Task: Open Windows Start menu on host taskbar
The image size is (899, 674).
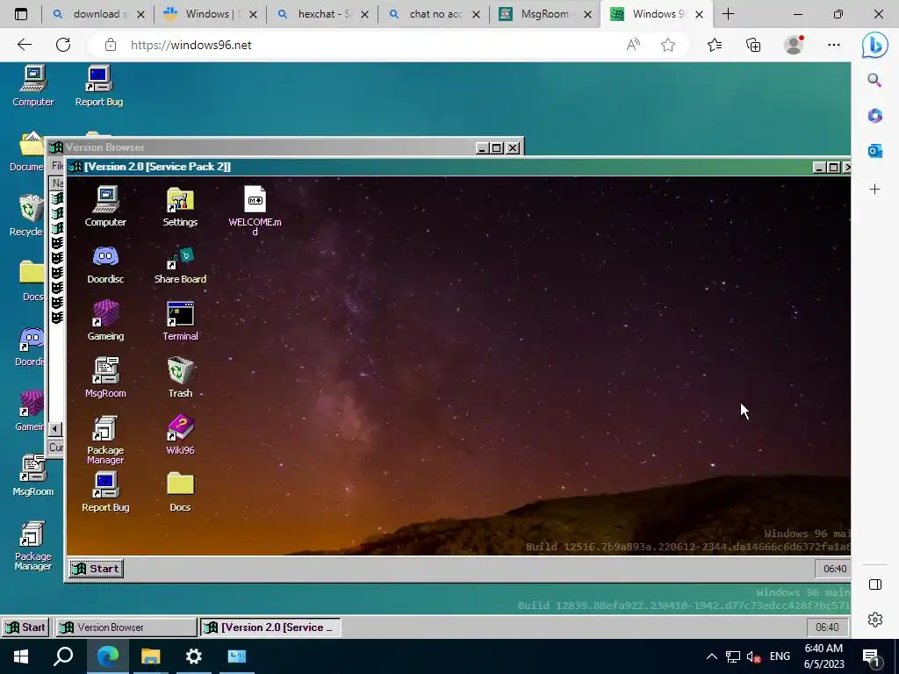Action: coord(21,656)
